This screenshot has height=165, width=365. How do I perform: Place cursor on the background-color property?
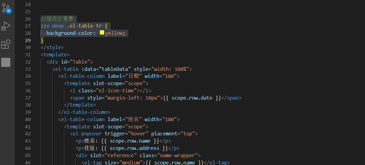pyautogui.click(x=69, y=33)
